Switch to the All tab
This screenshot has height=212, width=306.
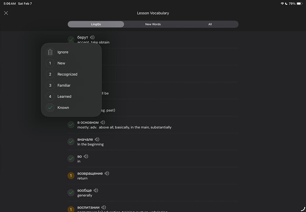click(210, 24)
